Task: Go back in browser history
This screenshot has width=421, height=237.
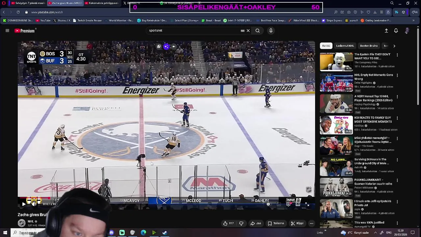Action: click(x=4, y=12)
